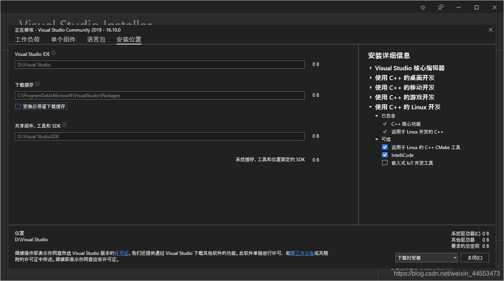This screenshot has height=281, width=504.
Task: Enable 安装后保留下载缓存 checkbox
Action: click(x=18, y=107)
